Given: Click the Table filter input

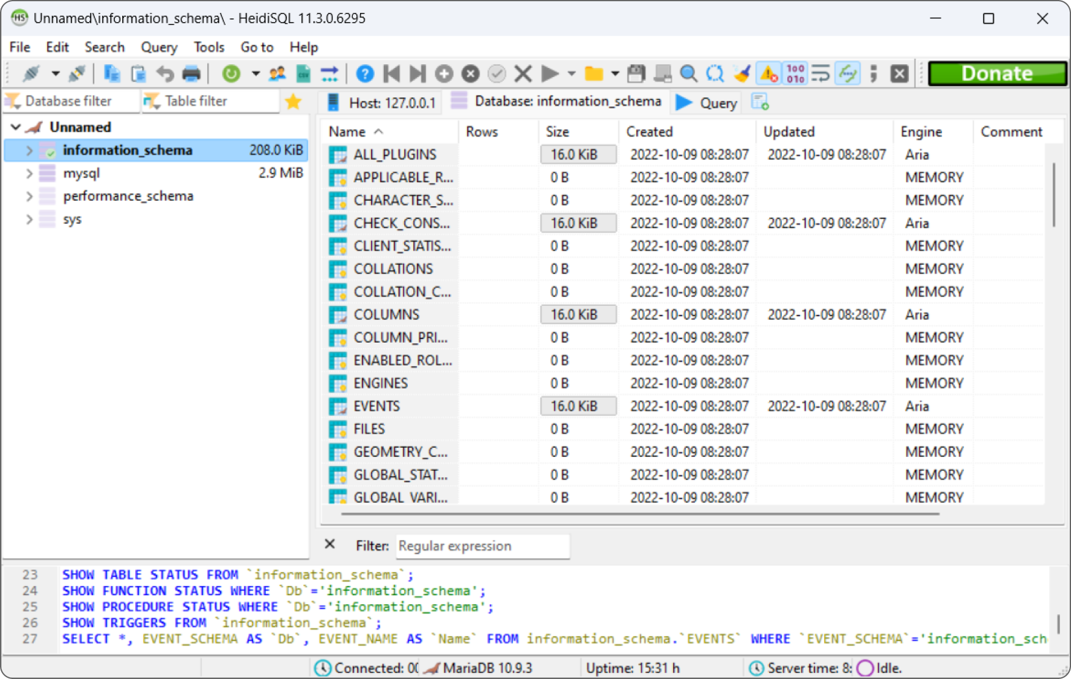Looking at the screenshot, I should pyautogui.click(x=210, y=102).
